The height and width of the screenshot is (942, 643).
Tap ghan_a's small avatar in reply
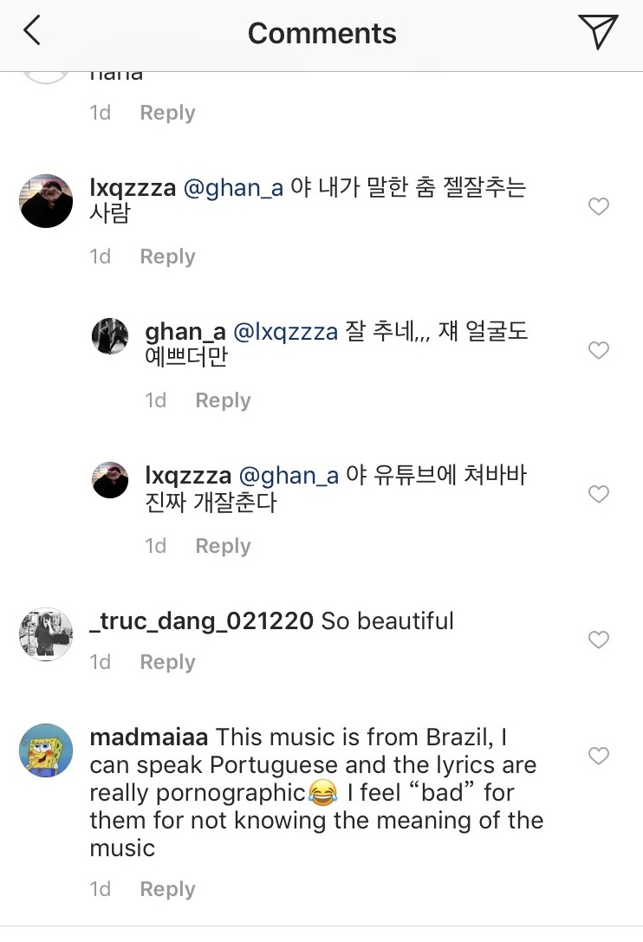pos(110,335)
